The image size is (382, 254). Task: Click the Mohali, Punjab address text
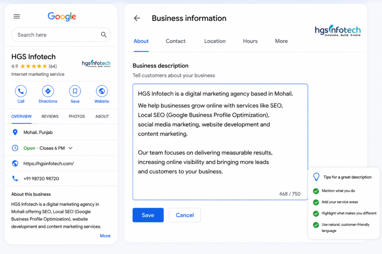[38, 132]
